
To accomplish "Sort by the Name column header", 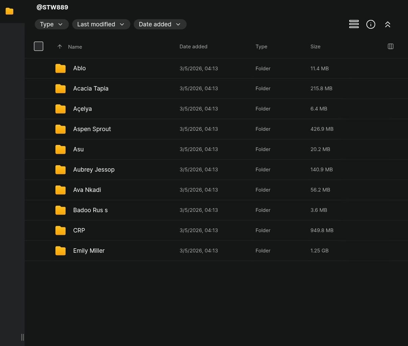I will tap(75, 47).
